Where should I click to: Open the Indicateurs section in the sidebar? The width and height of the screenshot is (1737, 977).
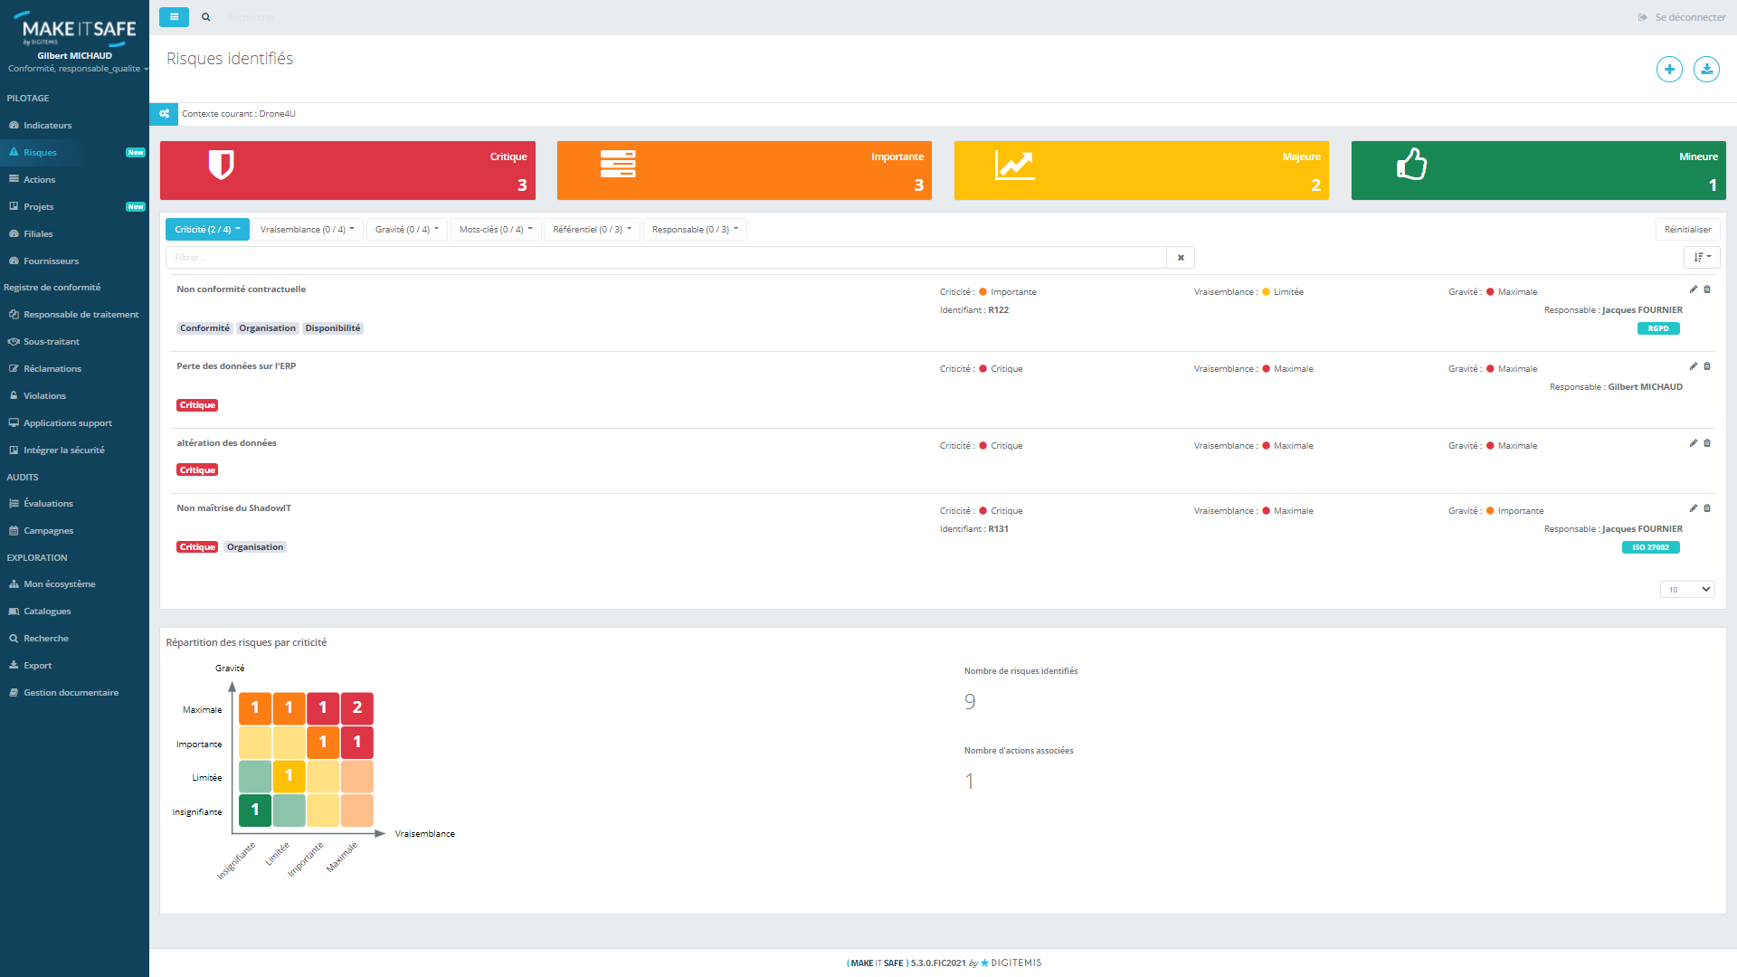[46, 125]
